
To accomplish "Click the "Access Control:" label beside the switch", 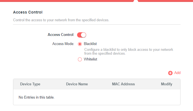I will pos(61,35).
